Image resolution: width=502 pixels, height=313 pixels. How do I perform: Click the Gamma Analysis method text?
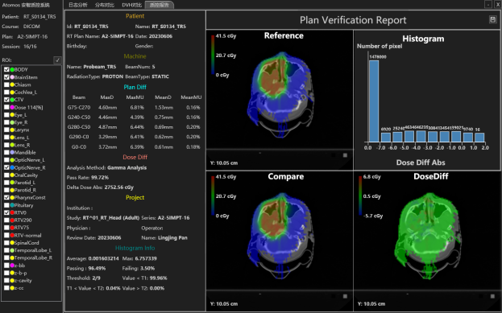pos(127,167)
